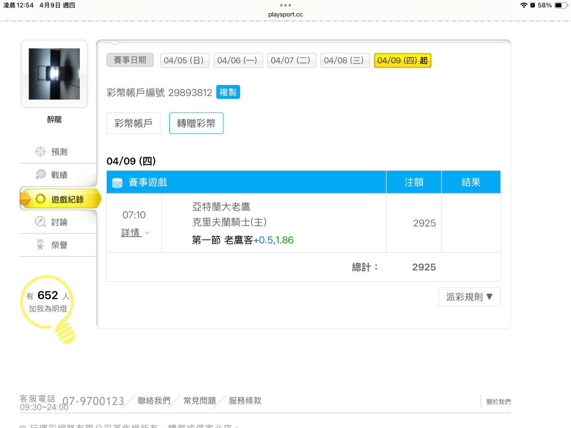This screenshot has height=428, width=571.
Task: Open the 派彩規則 dropdown
Action: point(469,297)
